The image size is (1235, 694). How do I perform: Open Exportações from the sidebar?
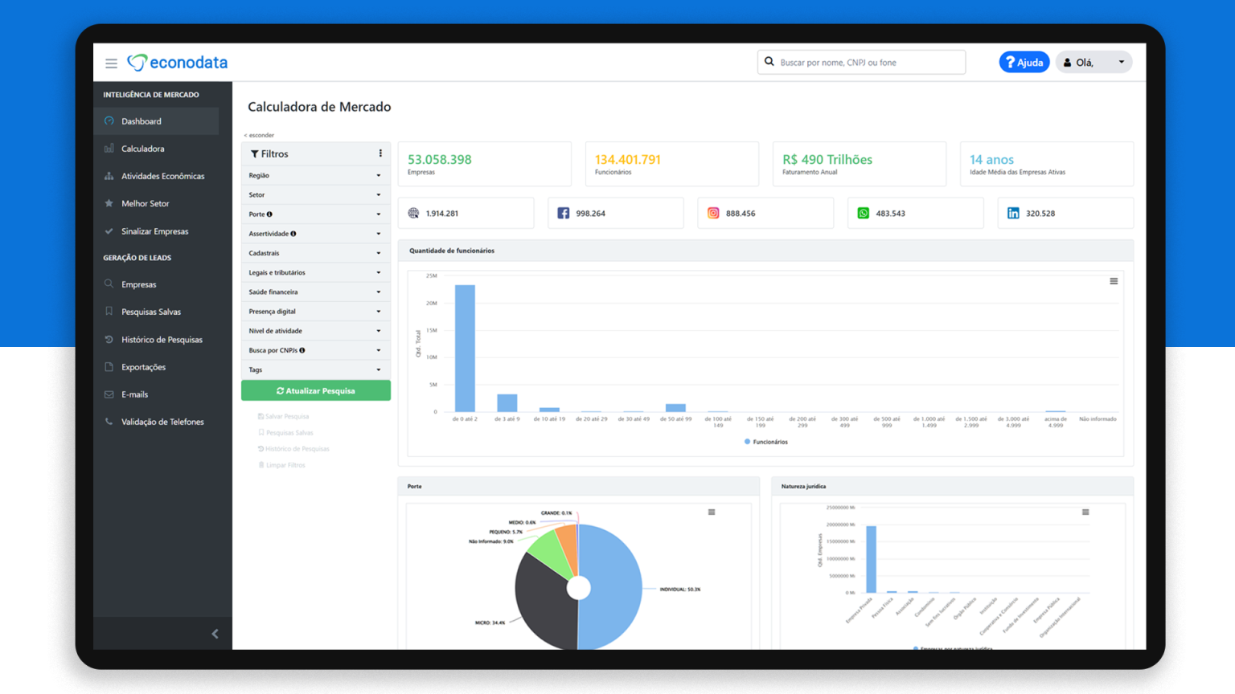145,366
